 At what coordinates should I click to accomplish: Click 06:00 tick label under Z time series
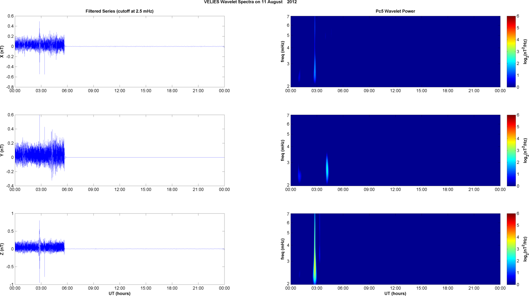click(x=67, y=288)
